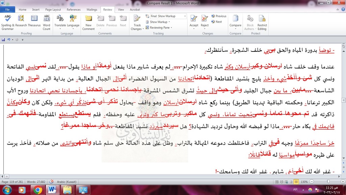This screenshot has width=346, height=195.
Task: Open the File tab
Action: click(7, 9)
